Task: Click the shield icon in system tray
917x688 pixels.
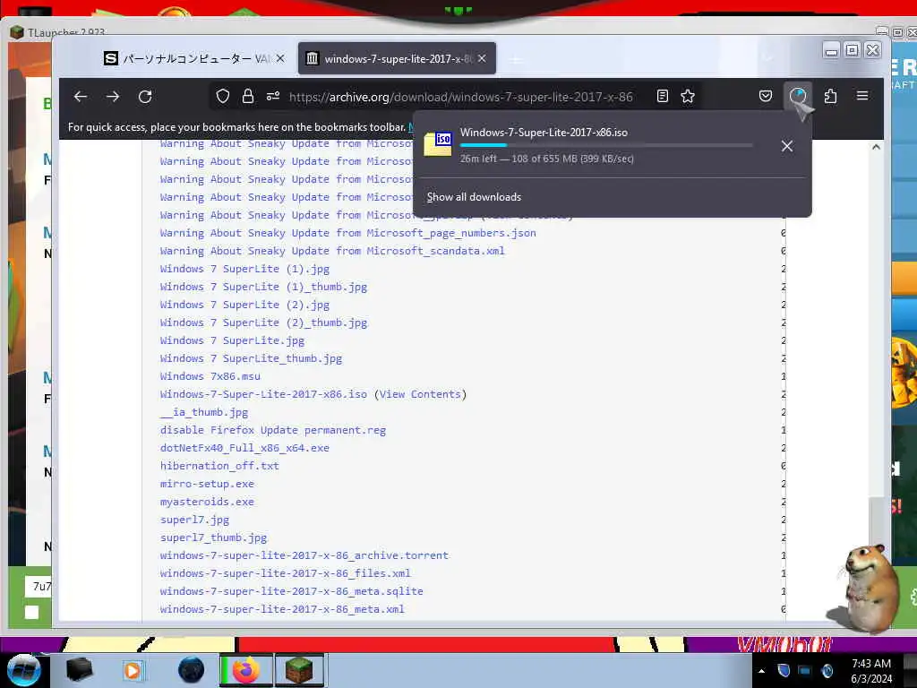Action: (784, 671)
